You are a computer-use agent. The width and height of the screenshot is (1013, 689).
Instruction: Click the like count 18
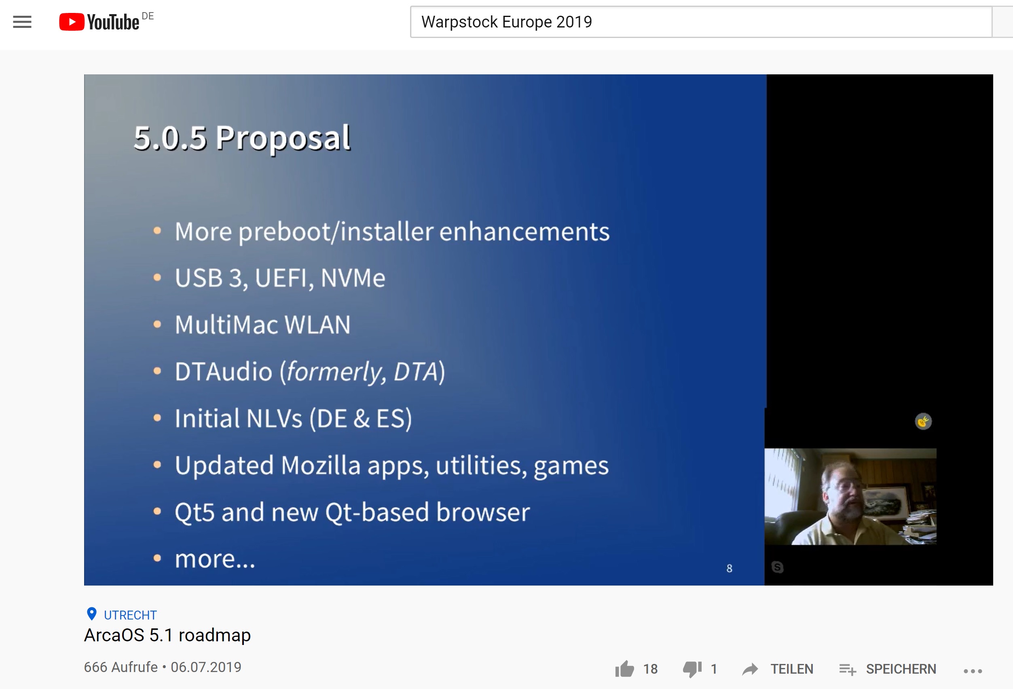[650, 669]
